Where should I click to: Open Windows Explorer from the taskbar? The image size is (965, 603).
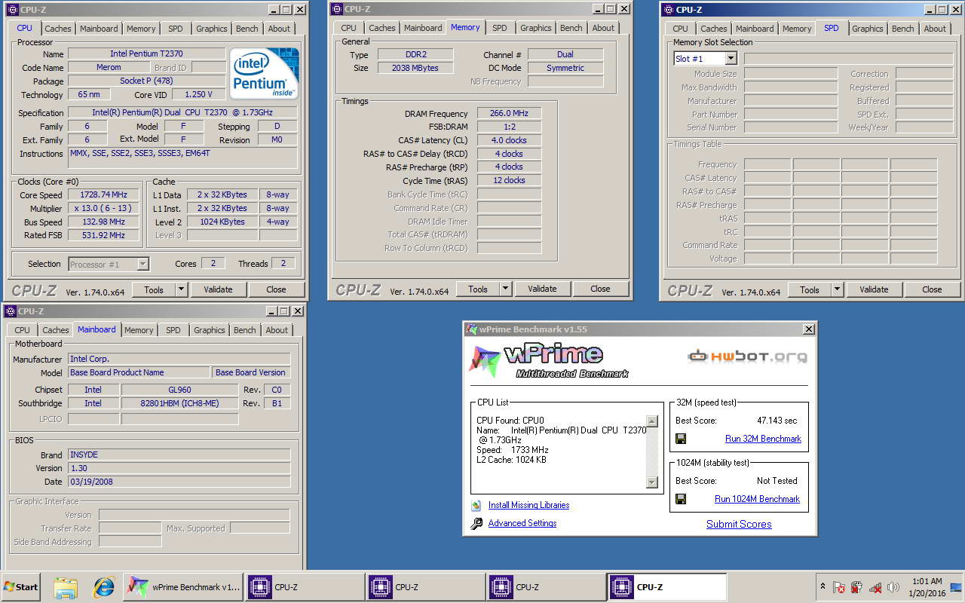click(66, 587)
